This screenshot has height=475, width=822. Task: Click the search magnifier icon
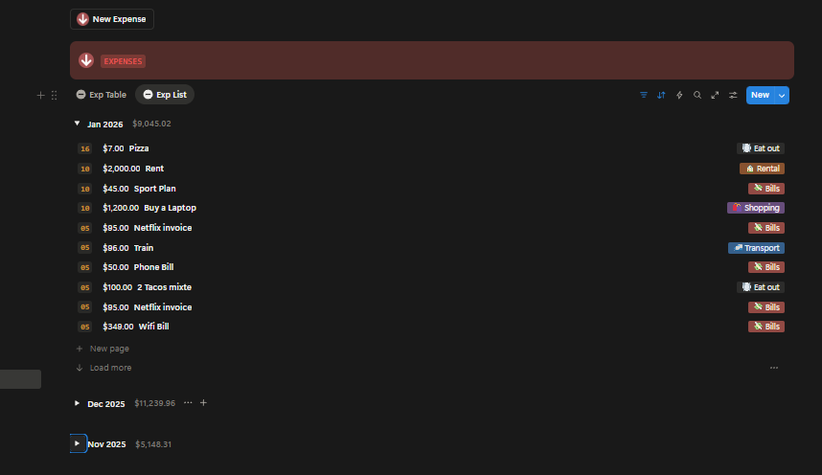tap(697, 95)
